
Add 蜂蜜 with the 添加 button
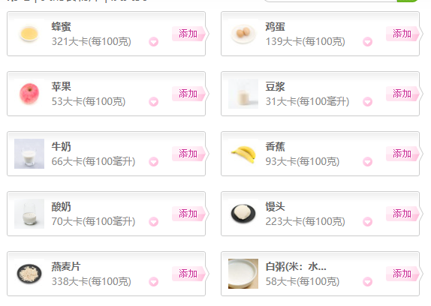[x=188, y=34]
